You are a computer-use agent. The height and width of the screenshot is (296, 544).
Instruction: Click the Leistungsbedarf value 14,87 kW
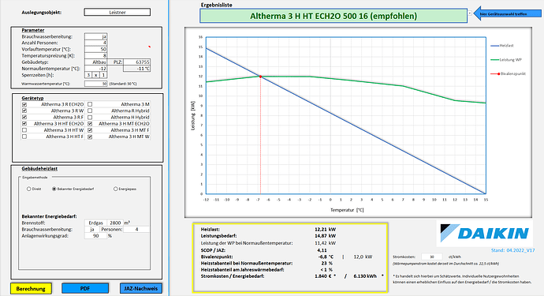(326, 236)
